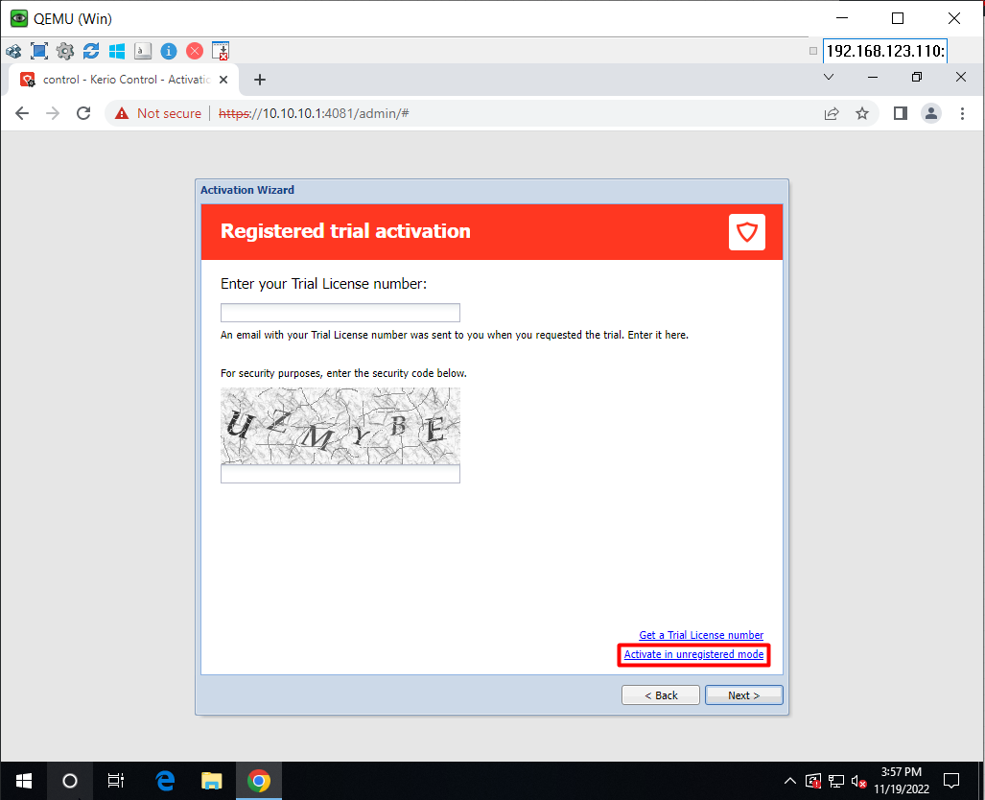Open QEMU viewer settings gear
This screenshot has height=800, width=985.
(x=64, y=51)
